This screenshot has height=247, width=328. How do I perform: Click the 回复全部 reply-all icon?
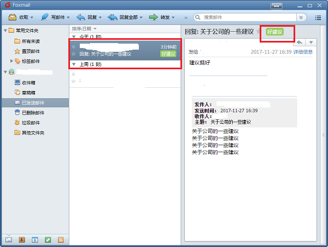tap(112, 17)
